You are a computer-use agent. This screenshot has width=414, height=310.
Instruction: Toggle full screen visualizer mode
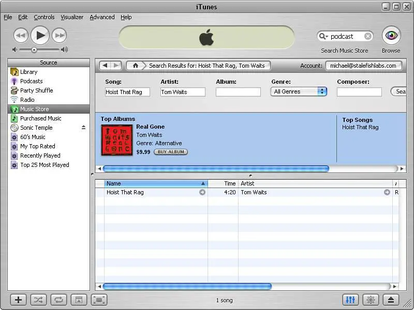coord(99,300)
